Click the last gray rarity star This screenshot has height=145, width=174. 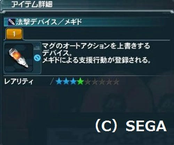pos(116,82)
